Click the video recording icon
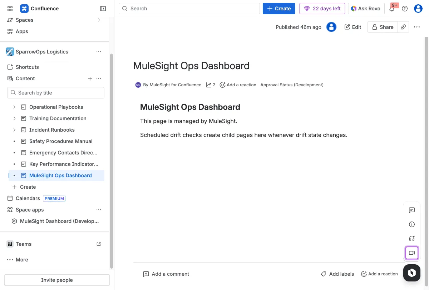The width and height of the screenshot is (429, 290). coord(412,253)
